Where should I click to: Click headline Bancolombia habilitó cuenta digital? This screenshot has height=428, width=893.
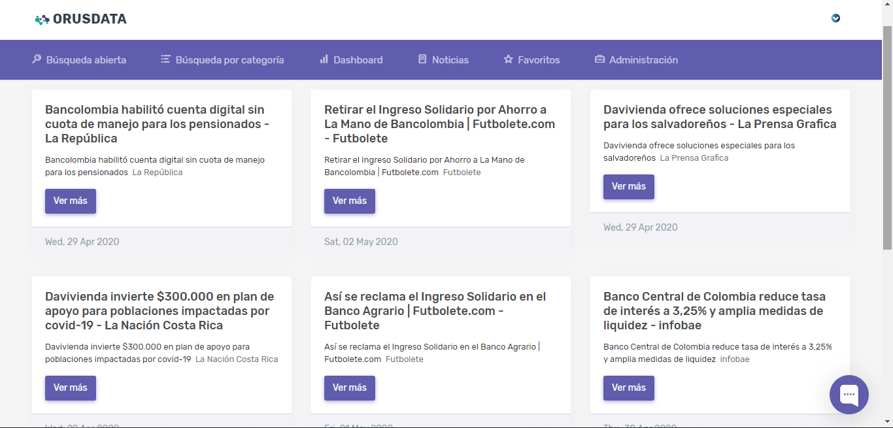click(x=157, y=124)
